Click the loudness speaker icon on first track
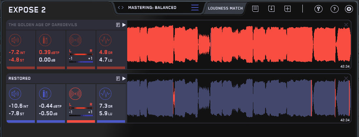The height and width of the screenshot is (137, 359). coord(15,40)
